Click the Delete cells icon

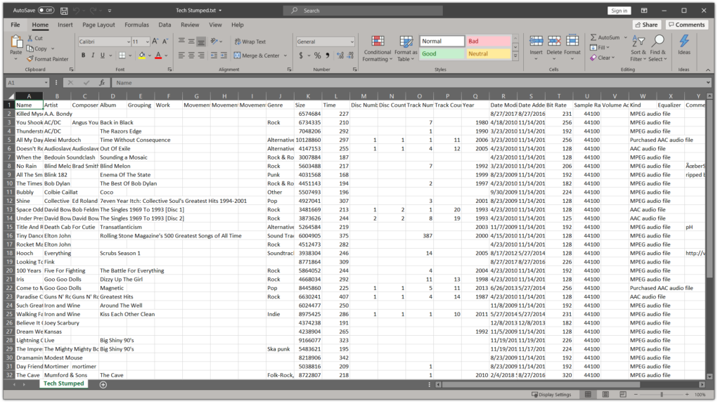554,41
